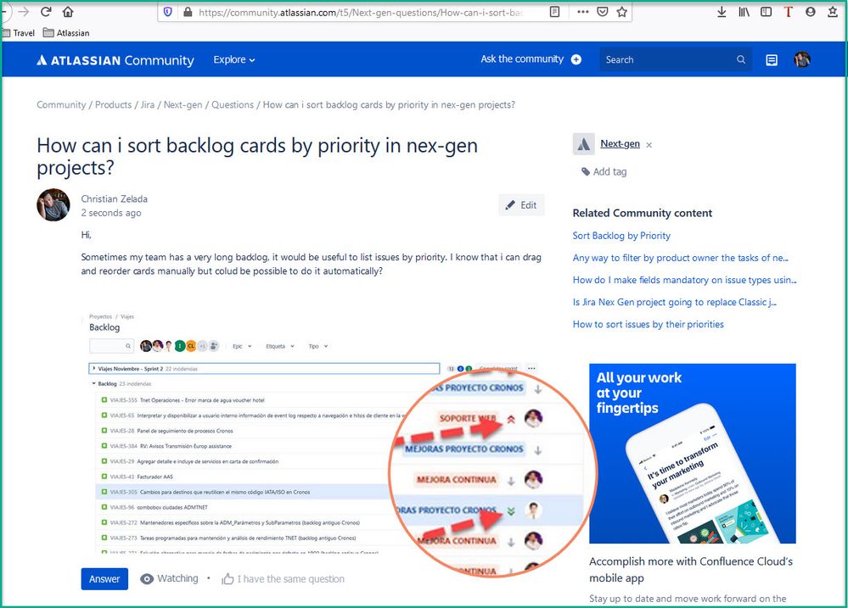Open the Next-gen tag link
Viewport: 848px width, 608px height.
620,144
